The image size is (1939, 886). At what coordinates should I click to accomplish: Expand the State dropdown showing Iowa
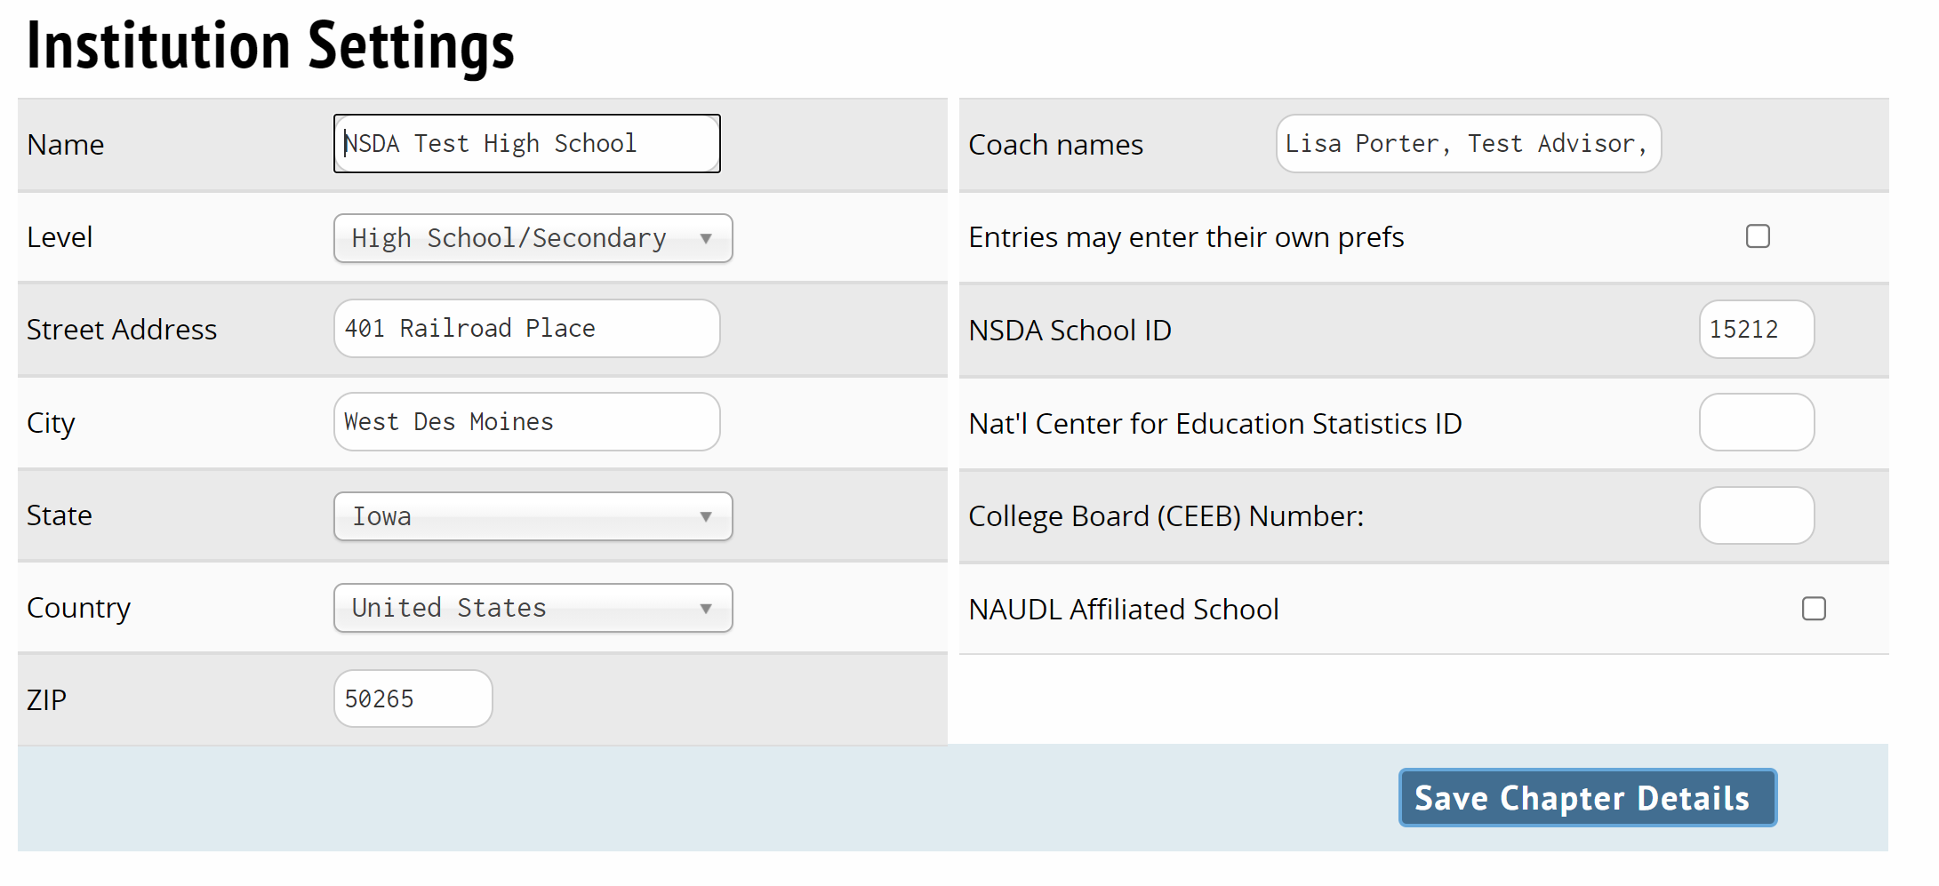pyautogui.click(x=532, y=516)
